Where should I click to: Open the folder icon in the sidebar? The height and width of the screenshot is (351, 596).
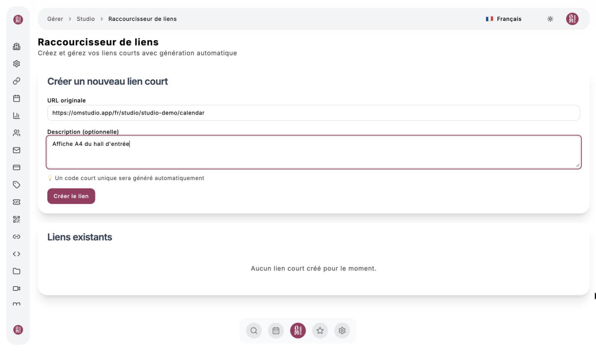point(17,271)
